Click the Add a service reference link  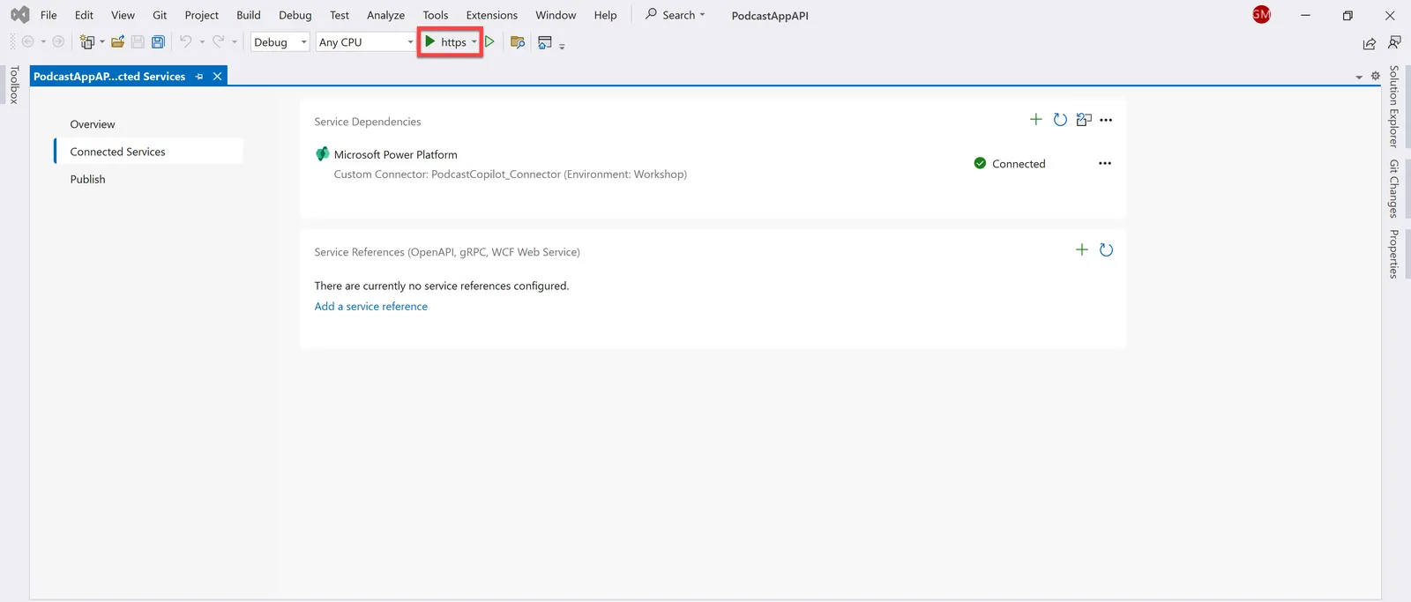(x=370, y=306)
